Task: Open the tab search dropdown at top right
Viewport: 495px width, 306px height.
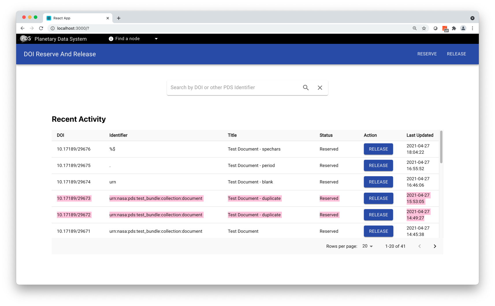Action: click(472, 18)
